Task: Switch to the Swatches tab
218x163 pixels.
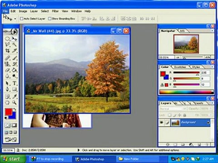Action: click(180, 67)
